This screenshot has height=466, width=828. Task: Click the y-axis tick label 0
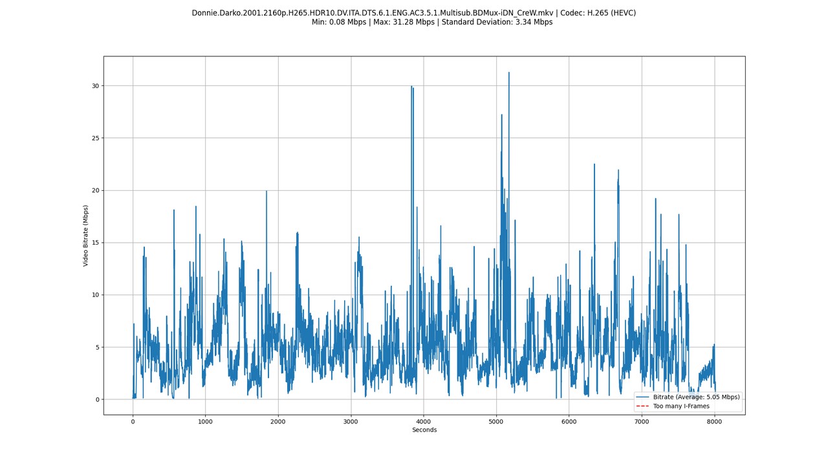97,399
